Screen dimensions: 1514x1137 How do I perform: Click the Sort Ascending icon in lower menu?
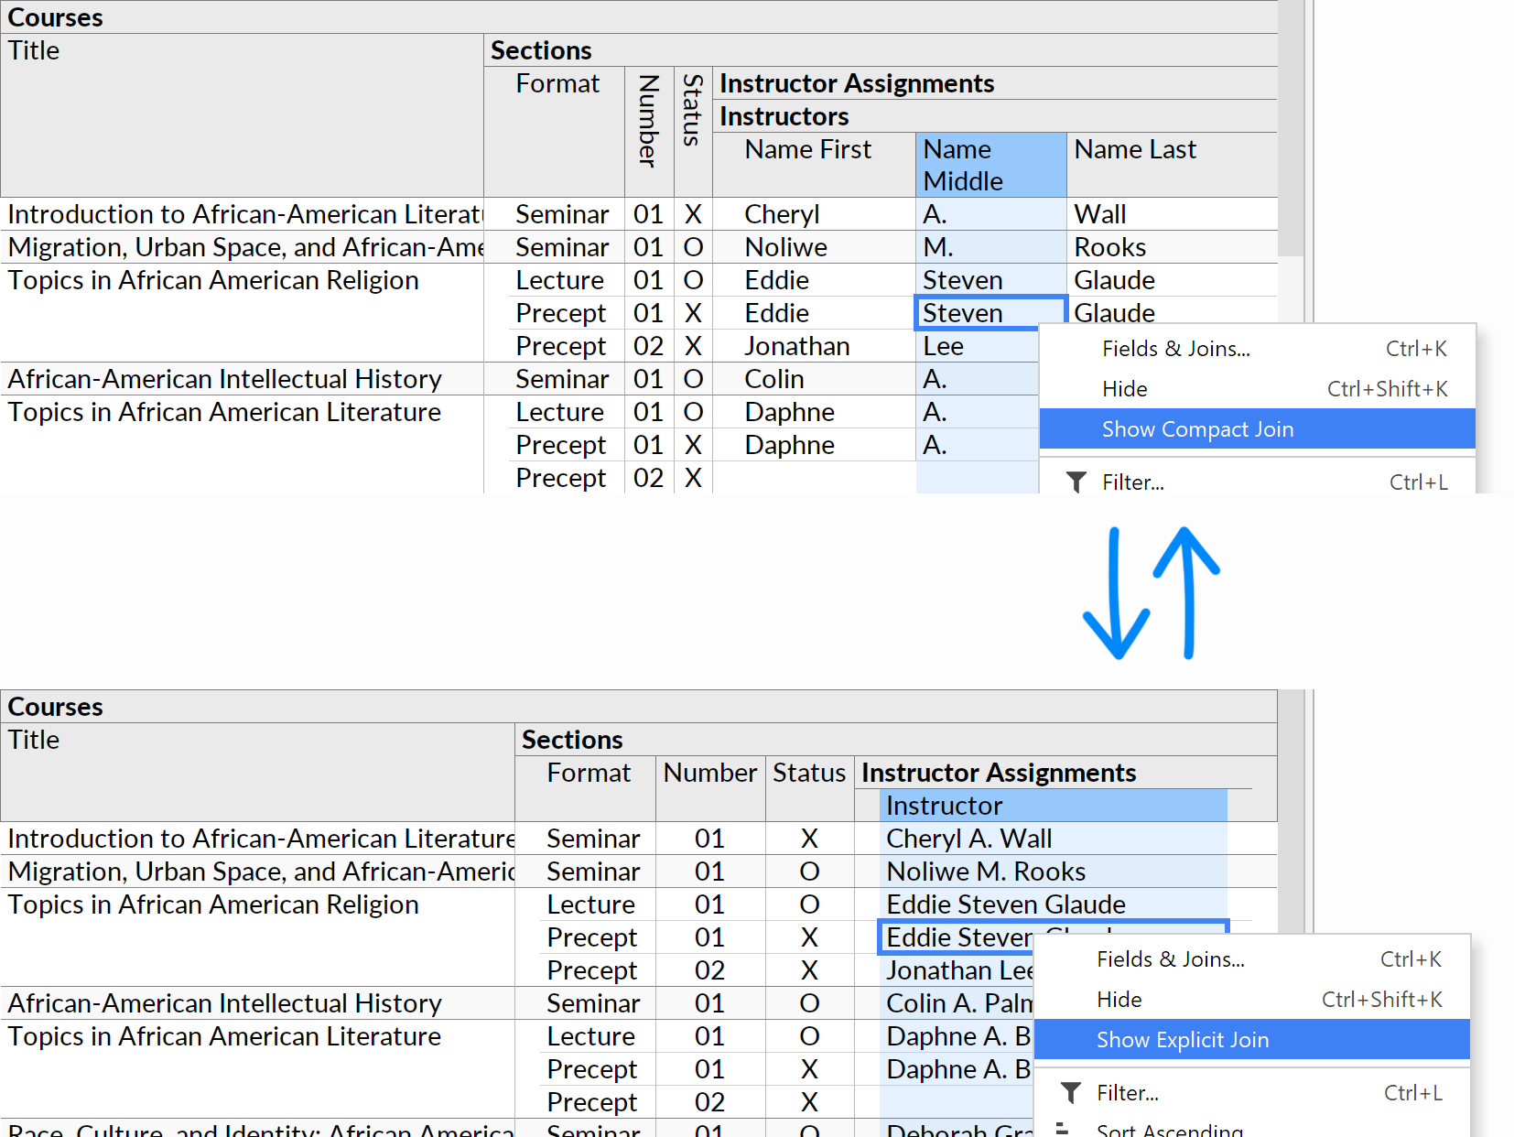[1064, 1130]
